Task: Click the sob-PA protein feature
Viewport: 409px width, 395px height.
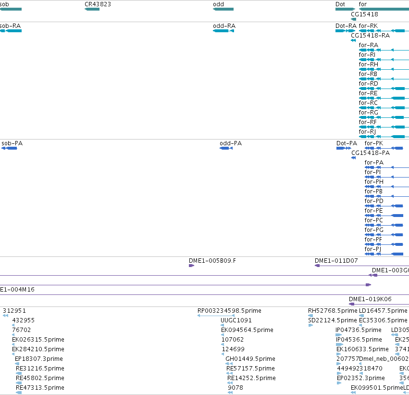Action: (10, 148)
